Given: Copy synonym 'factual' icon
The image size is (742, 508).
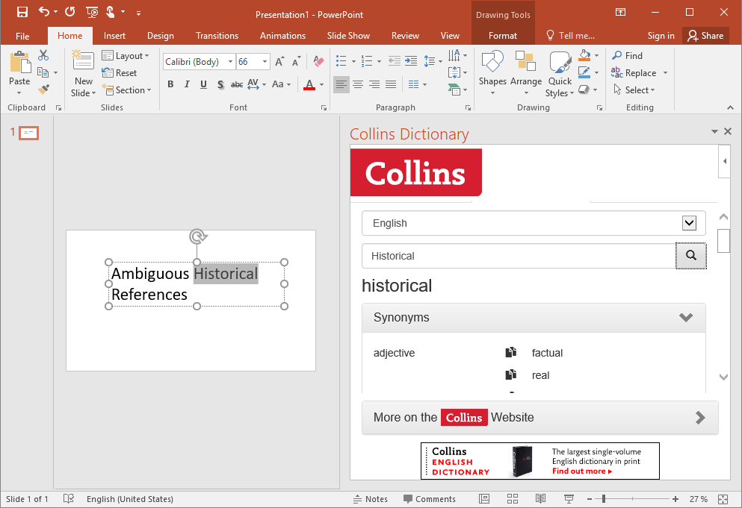Looking at the screenshot, I should coord(510,353).
